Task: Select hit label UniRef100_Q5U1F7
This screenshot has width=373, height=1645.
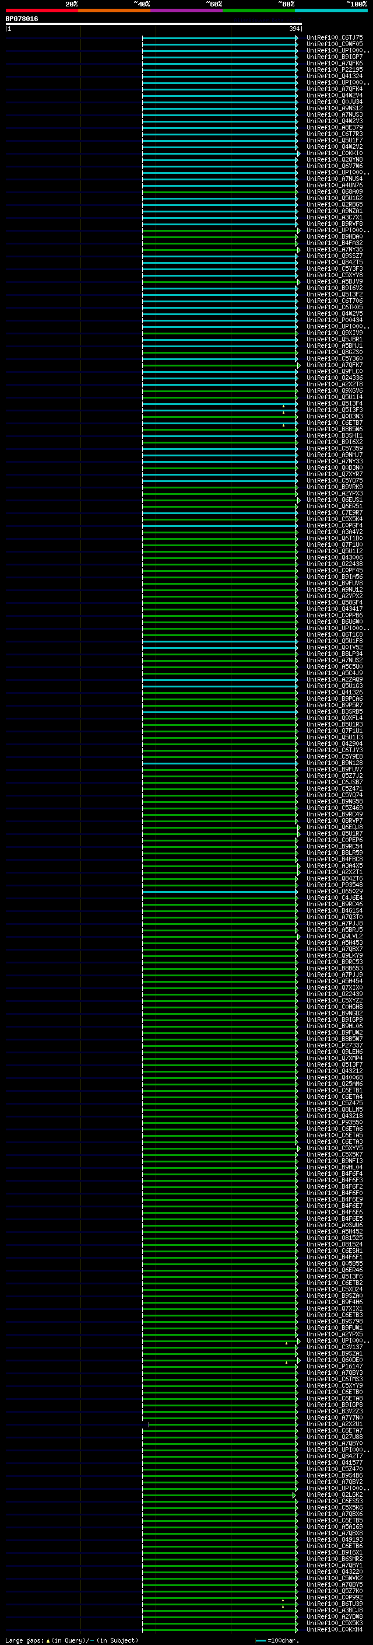Action: point(334,141)
